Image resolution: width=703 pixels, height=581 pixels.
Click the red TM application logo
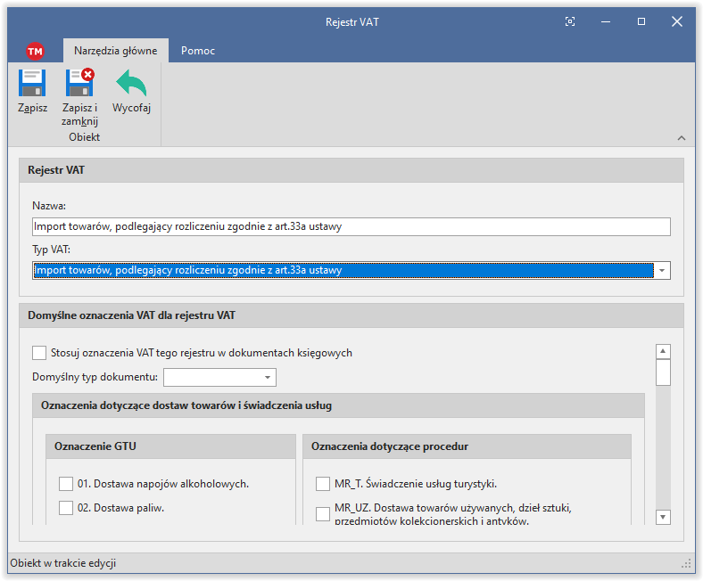pos(36,51)
